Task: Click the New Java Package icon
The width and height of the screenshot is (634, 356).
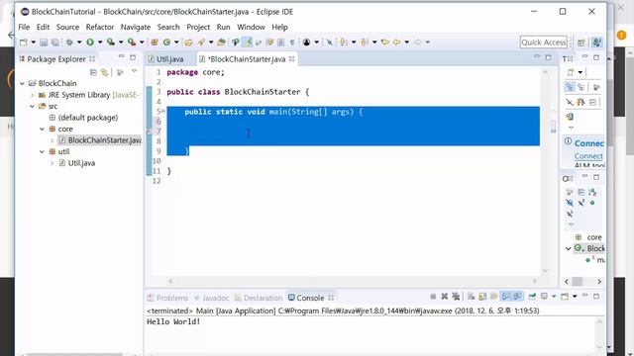Action: 155,42
